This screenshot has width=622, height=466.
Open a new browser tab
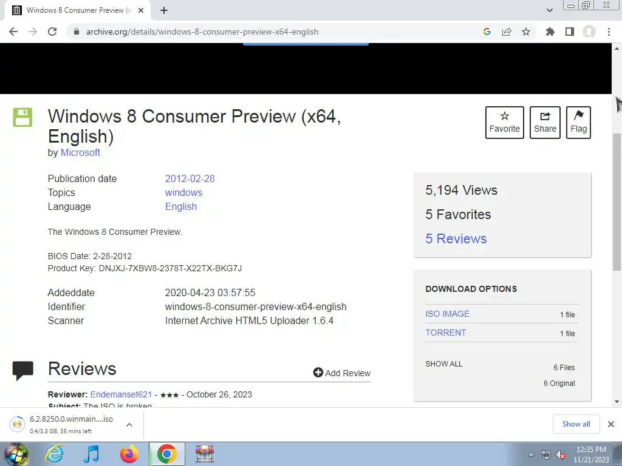[x=164, y=10]
